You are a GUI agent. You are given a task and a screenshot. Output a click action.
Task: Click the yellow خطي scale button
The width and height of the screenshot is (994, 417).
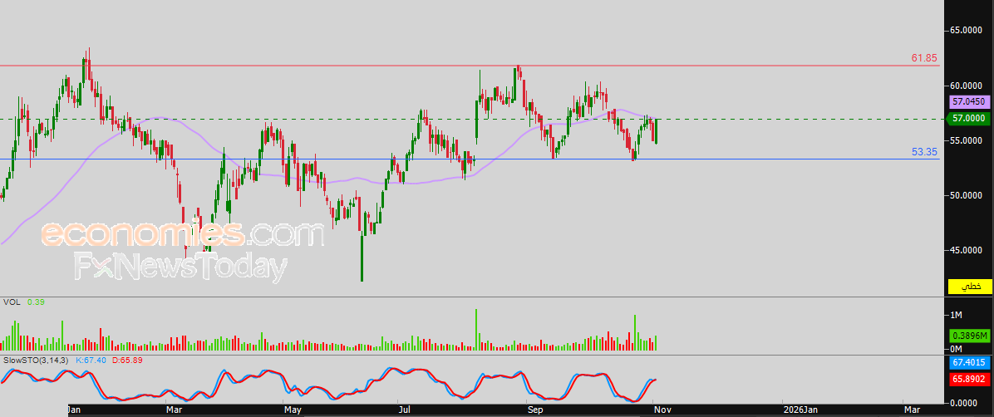[x=969, y=286]
